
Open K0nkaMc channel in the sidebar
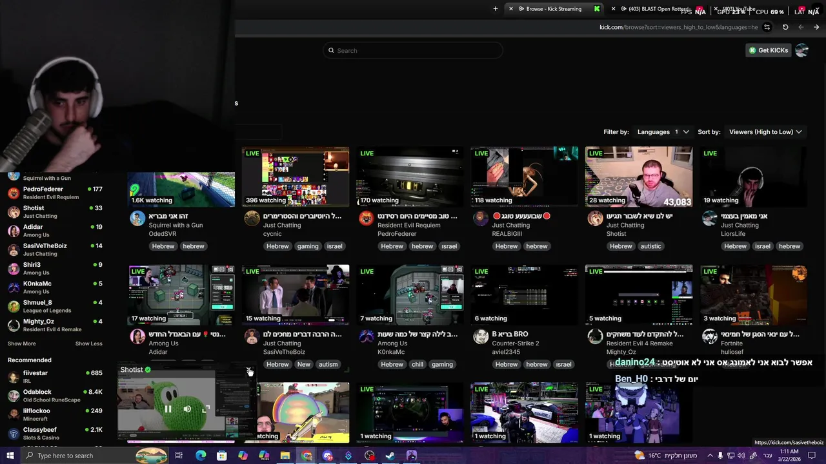coord(55,287)
